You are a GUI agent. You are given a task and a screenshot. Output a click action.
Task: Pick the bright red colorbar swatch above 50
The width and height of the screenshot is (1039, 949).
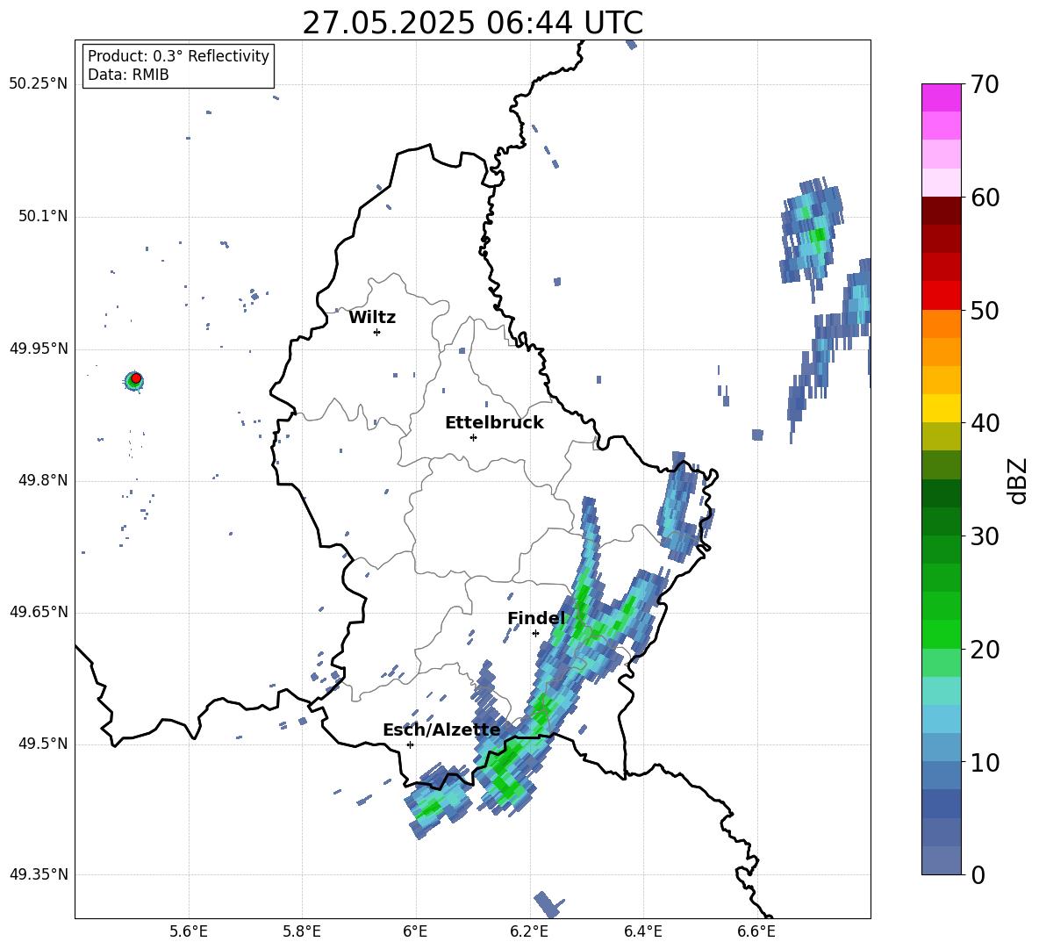(941, 296)
